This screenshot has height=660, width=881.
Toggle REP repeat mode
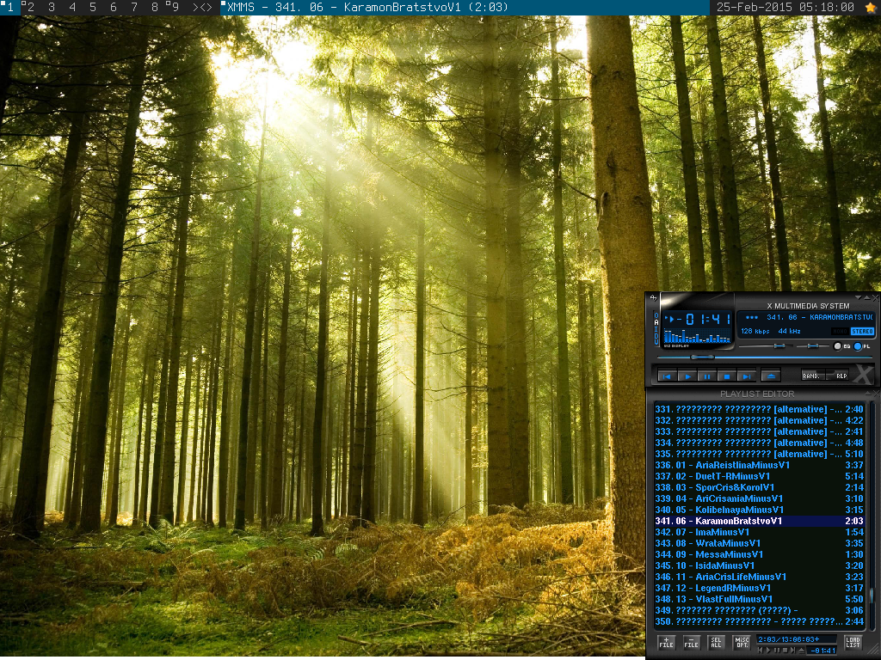(x=837, y=376)
